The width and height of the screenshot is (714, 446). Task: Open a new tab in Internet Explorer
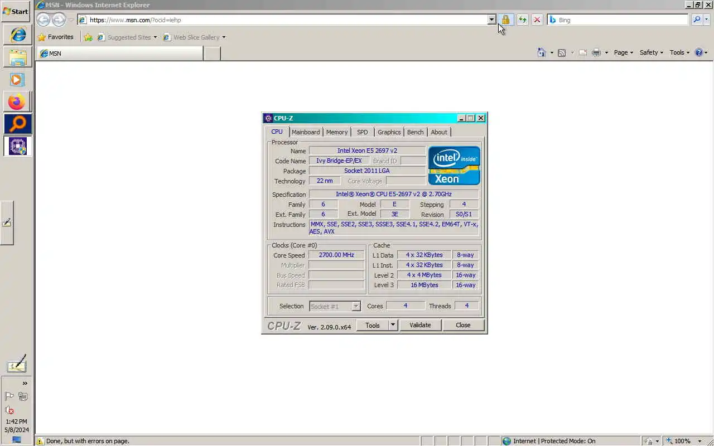[x=212, y=54]
